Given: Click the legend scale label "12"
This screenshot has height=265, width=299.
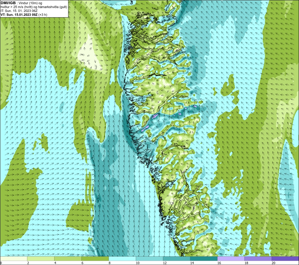Looking at the screenshot, I should [x=165, y=263].
